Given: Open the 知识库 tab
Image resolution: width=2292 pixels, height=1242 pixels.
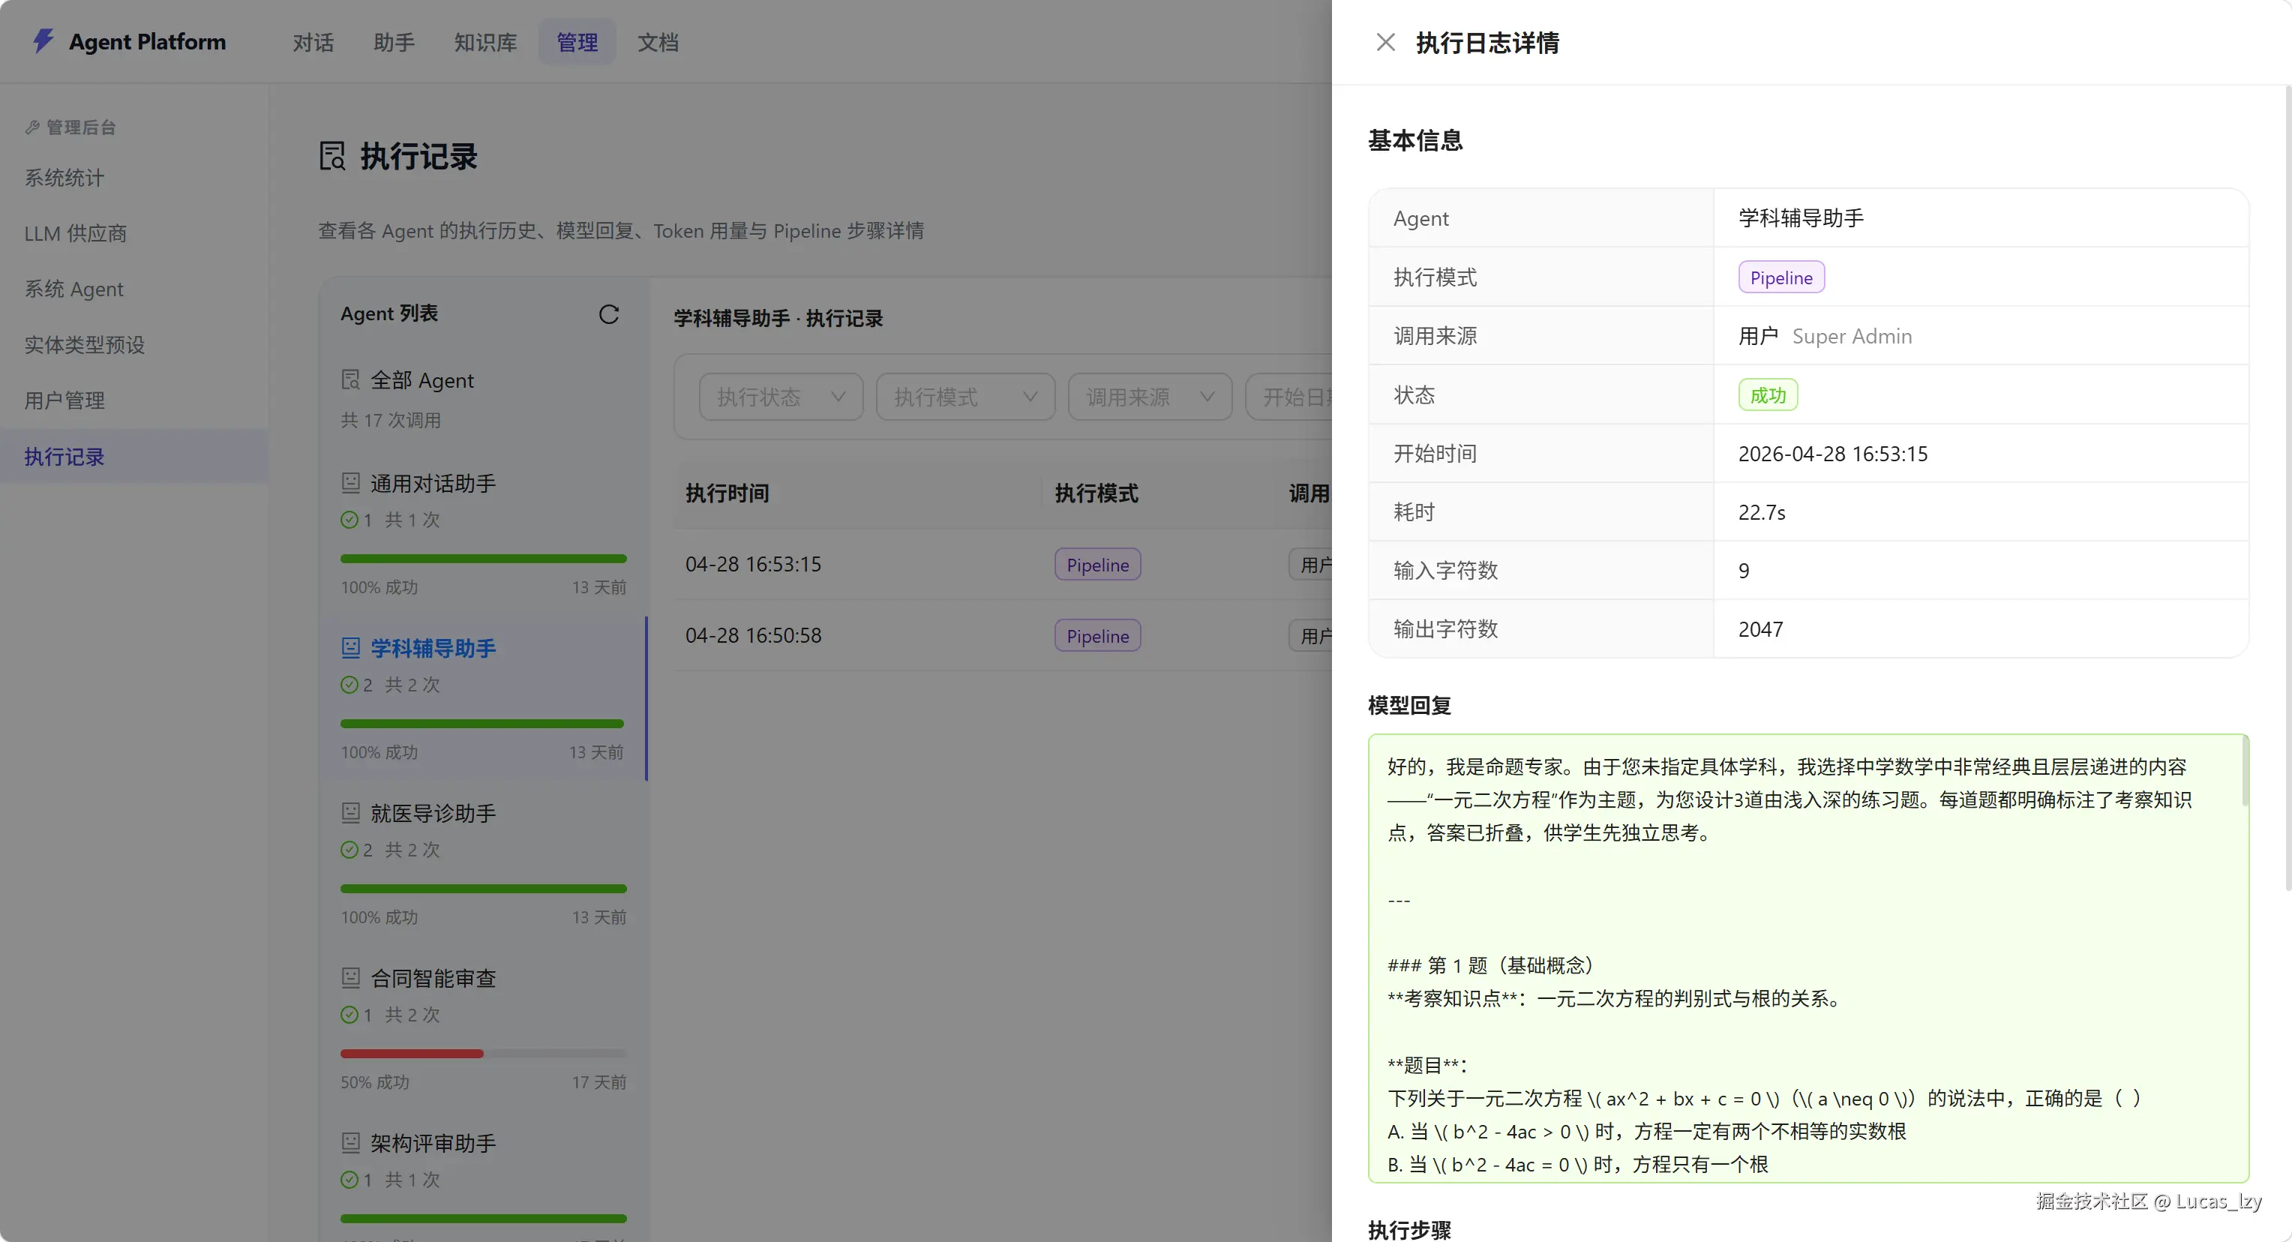Looking at the screenshot, I should [486, 42].
